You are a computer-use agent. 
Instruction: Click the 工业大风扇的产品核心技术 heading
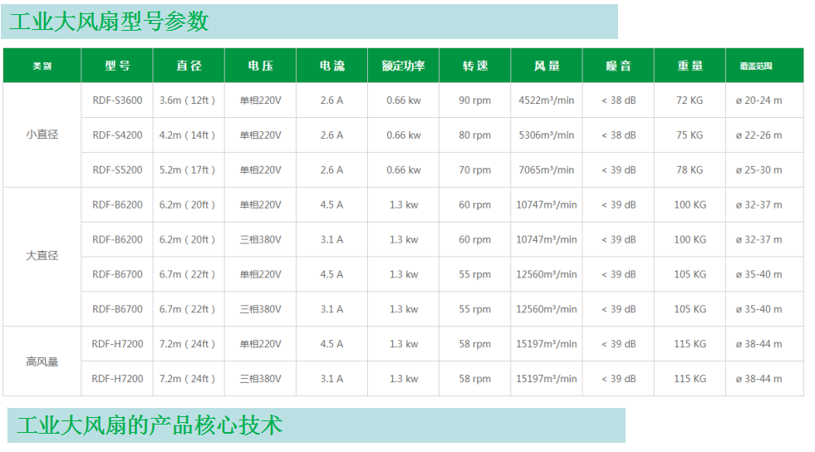(x=150, y=425)
